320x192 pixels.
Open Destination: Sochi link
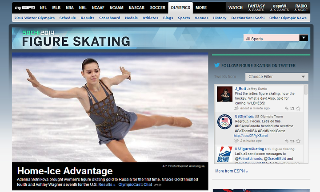[248, 18]
